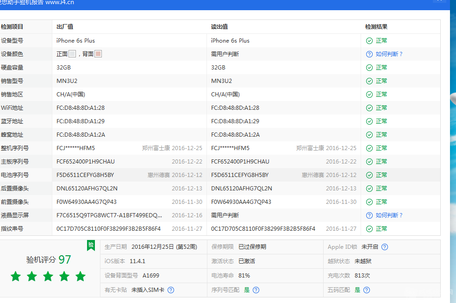Viewport: 456px width, 303px height.
Task: Click Apple ID lock status 未开启
Action: click(x=369, y=247)
